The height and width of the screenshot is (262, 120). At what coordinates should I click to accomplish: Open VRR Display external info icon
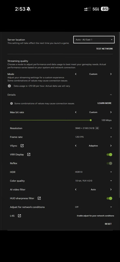(x=29, y=155)
